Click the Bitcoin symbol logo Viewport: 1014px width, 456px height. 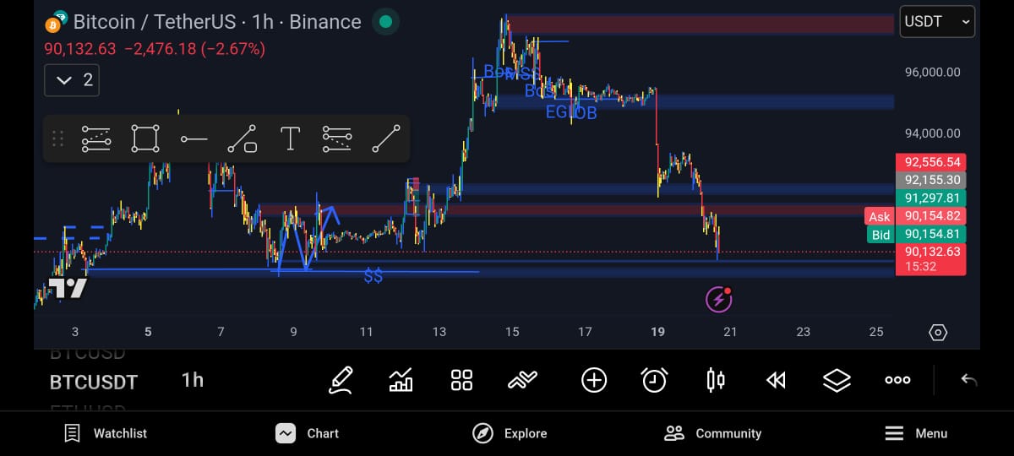57,22
